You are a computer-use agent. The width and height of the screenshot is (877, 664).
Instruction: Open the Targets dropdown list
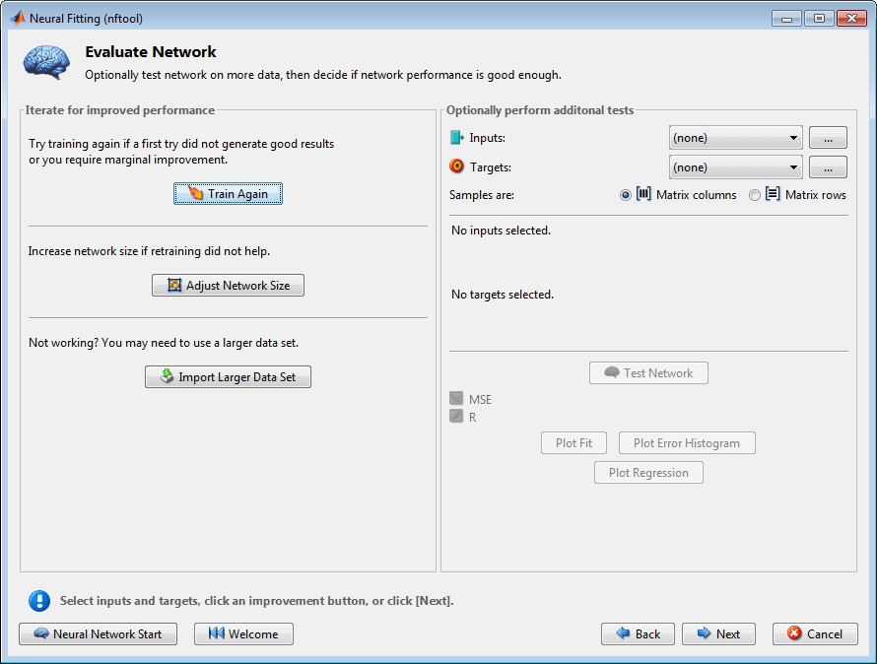735,167
